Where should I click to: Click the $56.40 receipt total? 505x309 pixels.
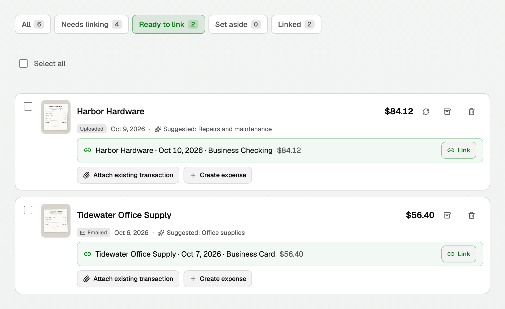point(420,215)
